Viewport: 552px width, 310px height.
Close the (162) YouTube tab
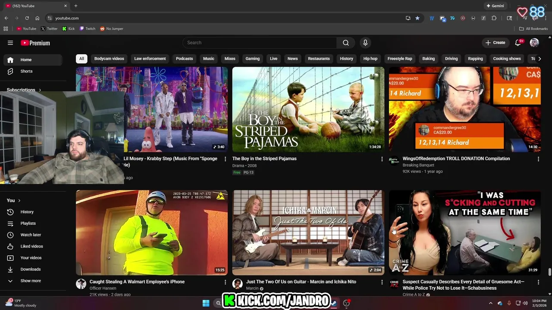click(x=66, y=6)
